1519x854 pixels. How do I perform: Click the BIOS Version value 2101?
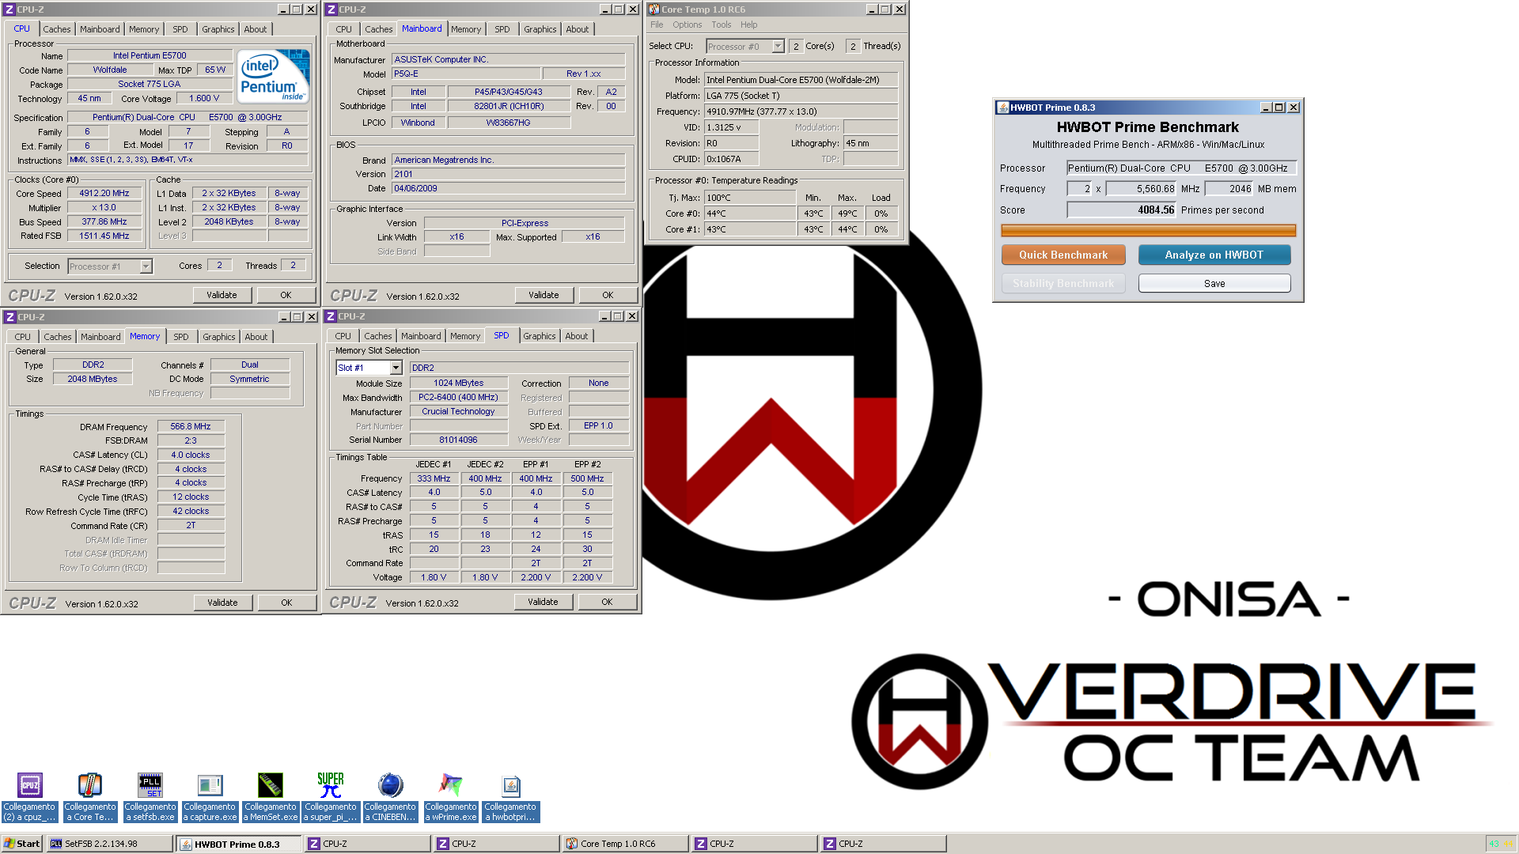tap(508, 174)
